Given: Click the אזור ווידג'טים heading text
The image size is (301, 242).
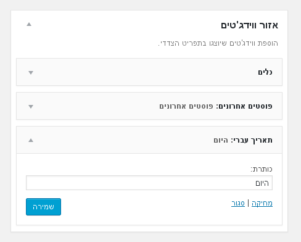Looking at the screenshot, I should (x=249, y=25).
